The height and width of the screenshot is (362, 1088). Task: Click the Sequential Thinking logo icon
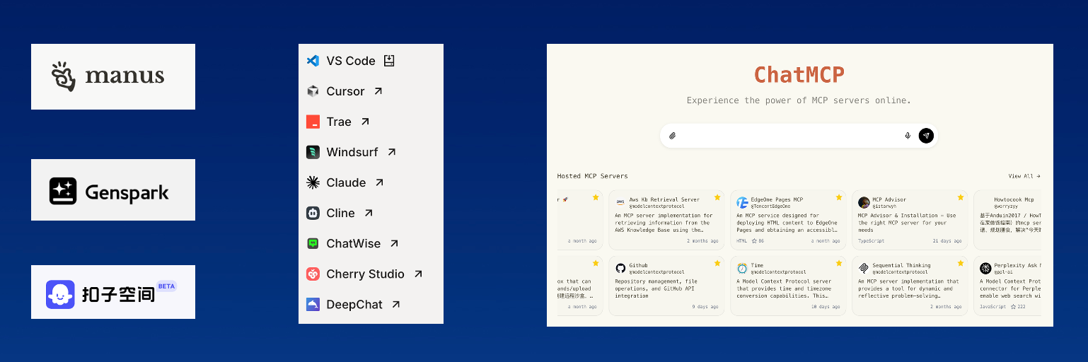pos(864,268)
